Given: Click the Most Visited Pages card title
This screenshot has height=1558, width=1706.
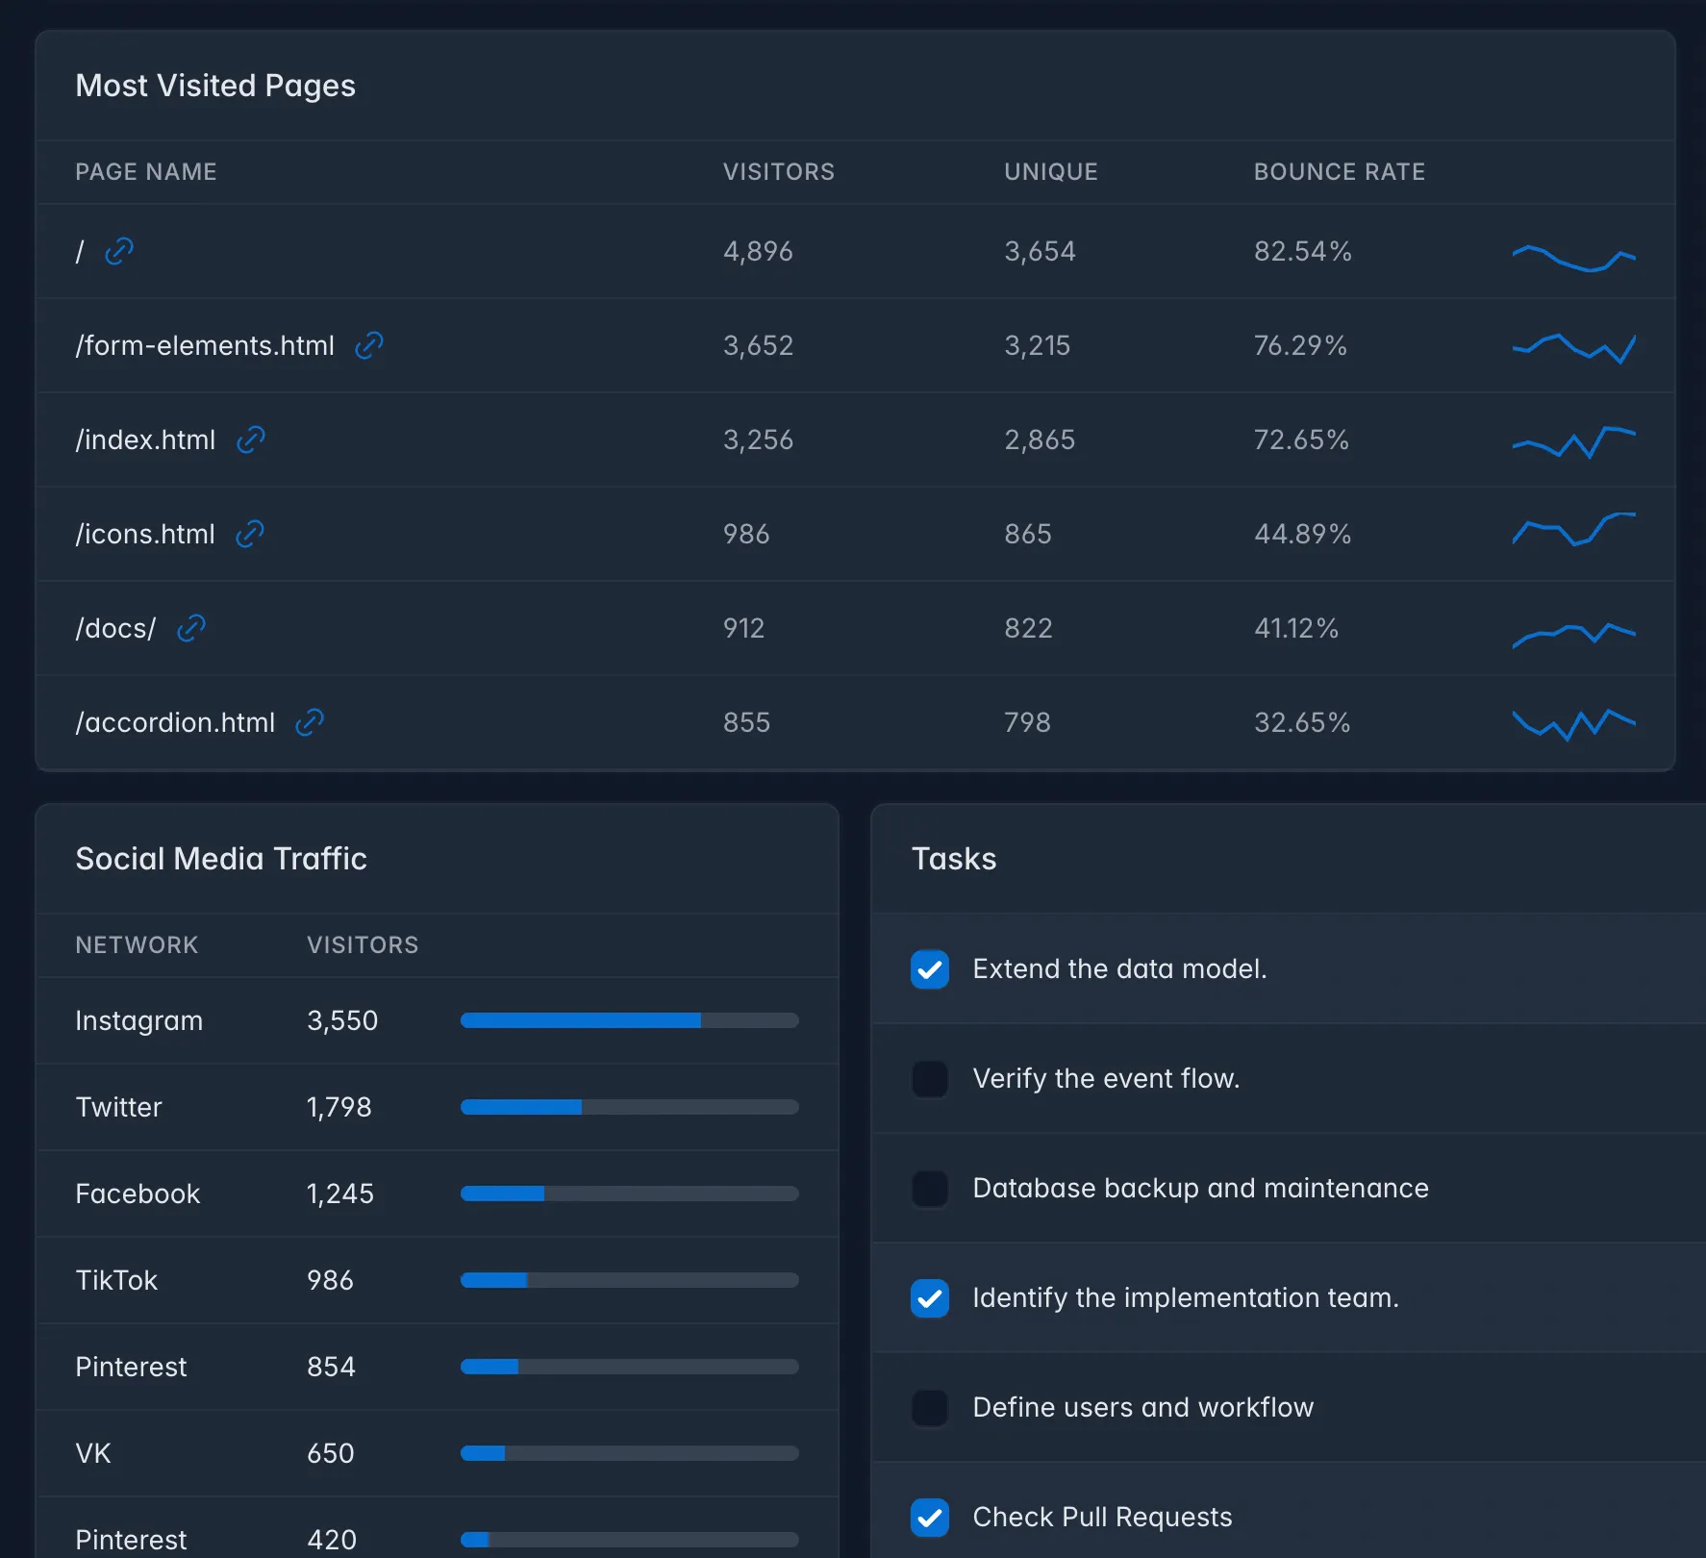Looking at the screenshot, I should (215, 86).
